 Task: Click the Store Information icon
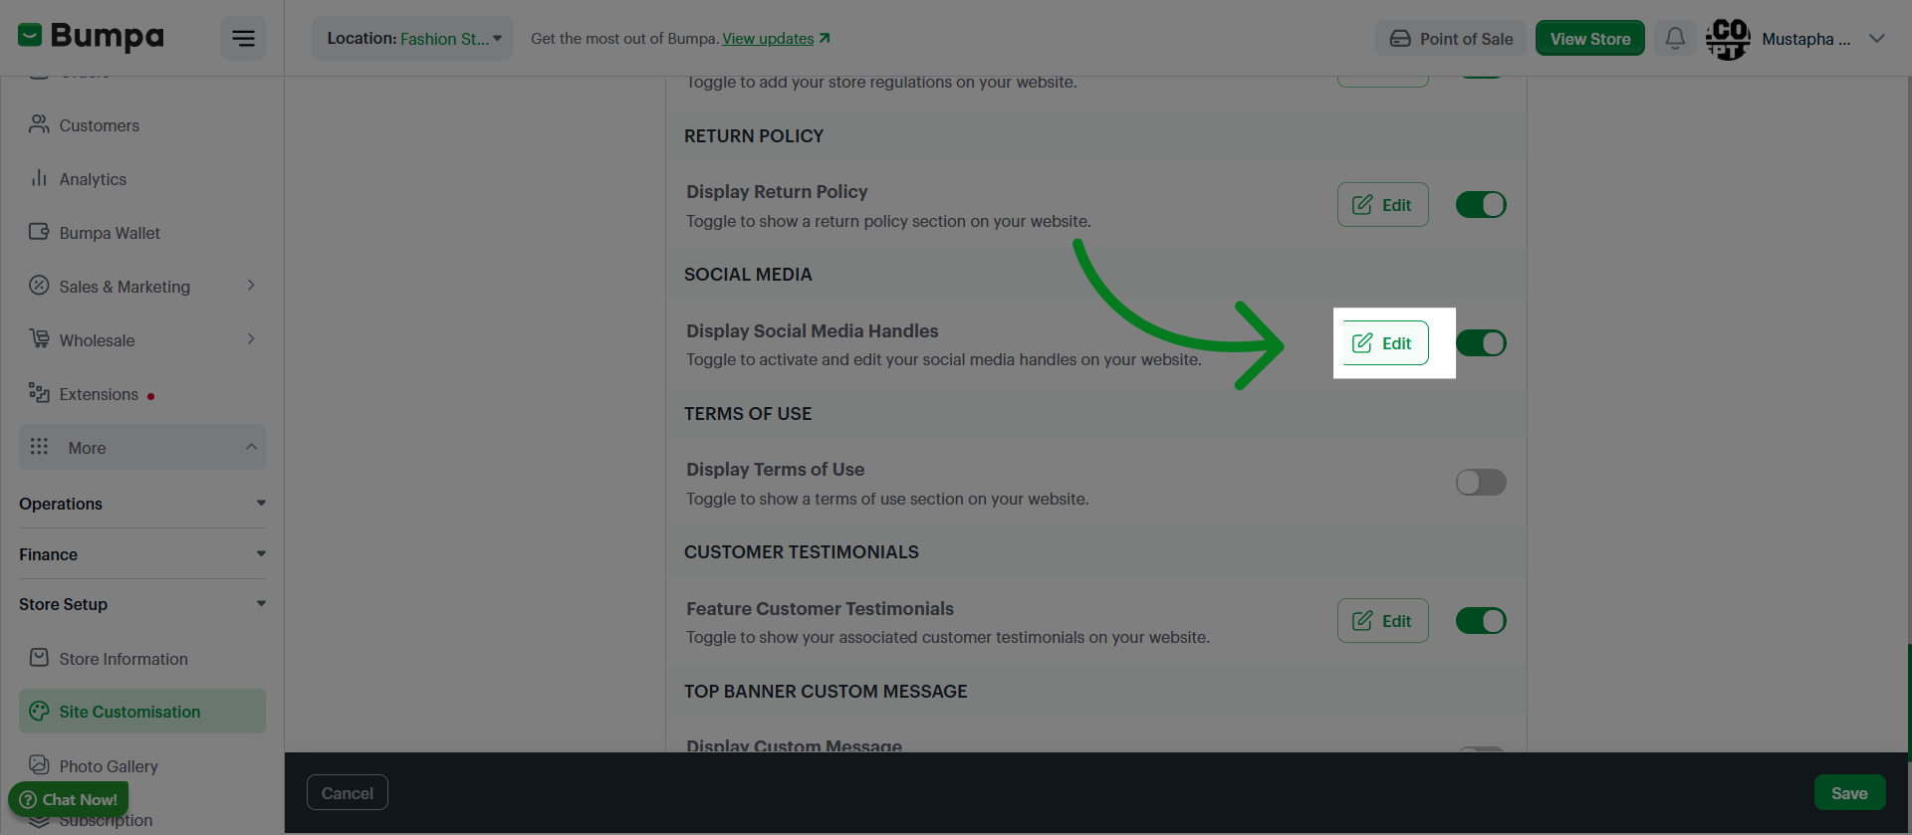point(39,658)
